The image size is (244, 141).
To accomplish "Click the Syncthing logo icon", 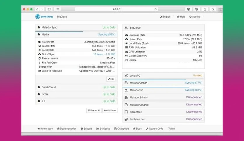I will (38, 17).
